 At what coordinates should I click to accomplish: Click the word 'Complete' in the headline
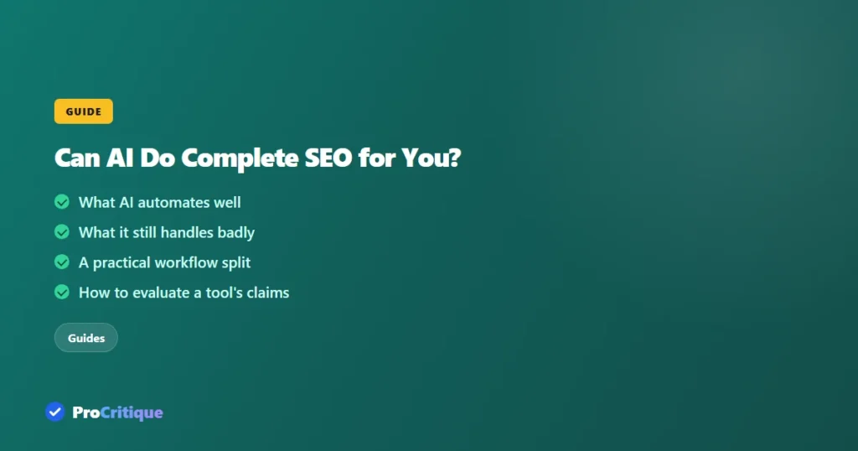coord(240,158)
